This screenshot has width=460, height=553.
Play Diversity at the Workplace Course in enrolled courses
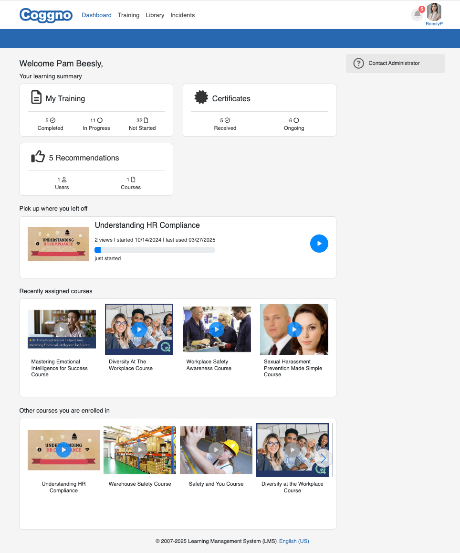click(x=292, y=450)
